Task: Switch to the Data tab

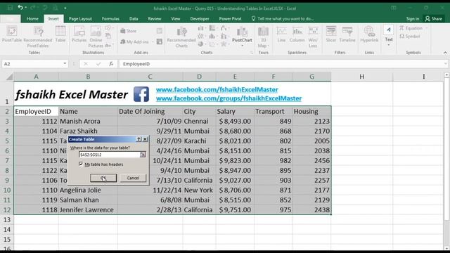Action: [134, 19]
